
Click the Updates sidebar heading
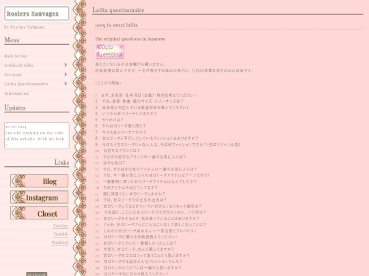[15, 108]
